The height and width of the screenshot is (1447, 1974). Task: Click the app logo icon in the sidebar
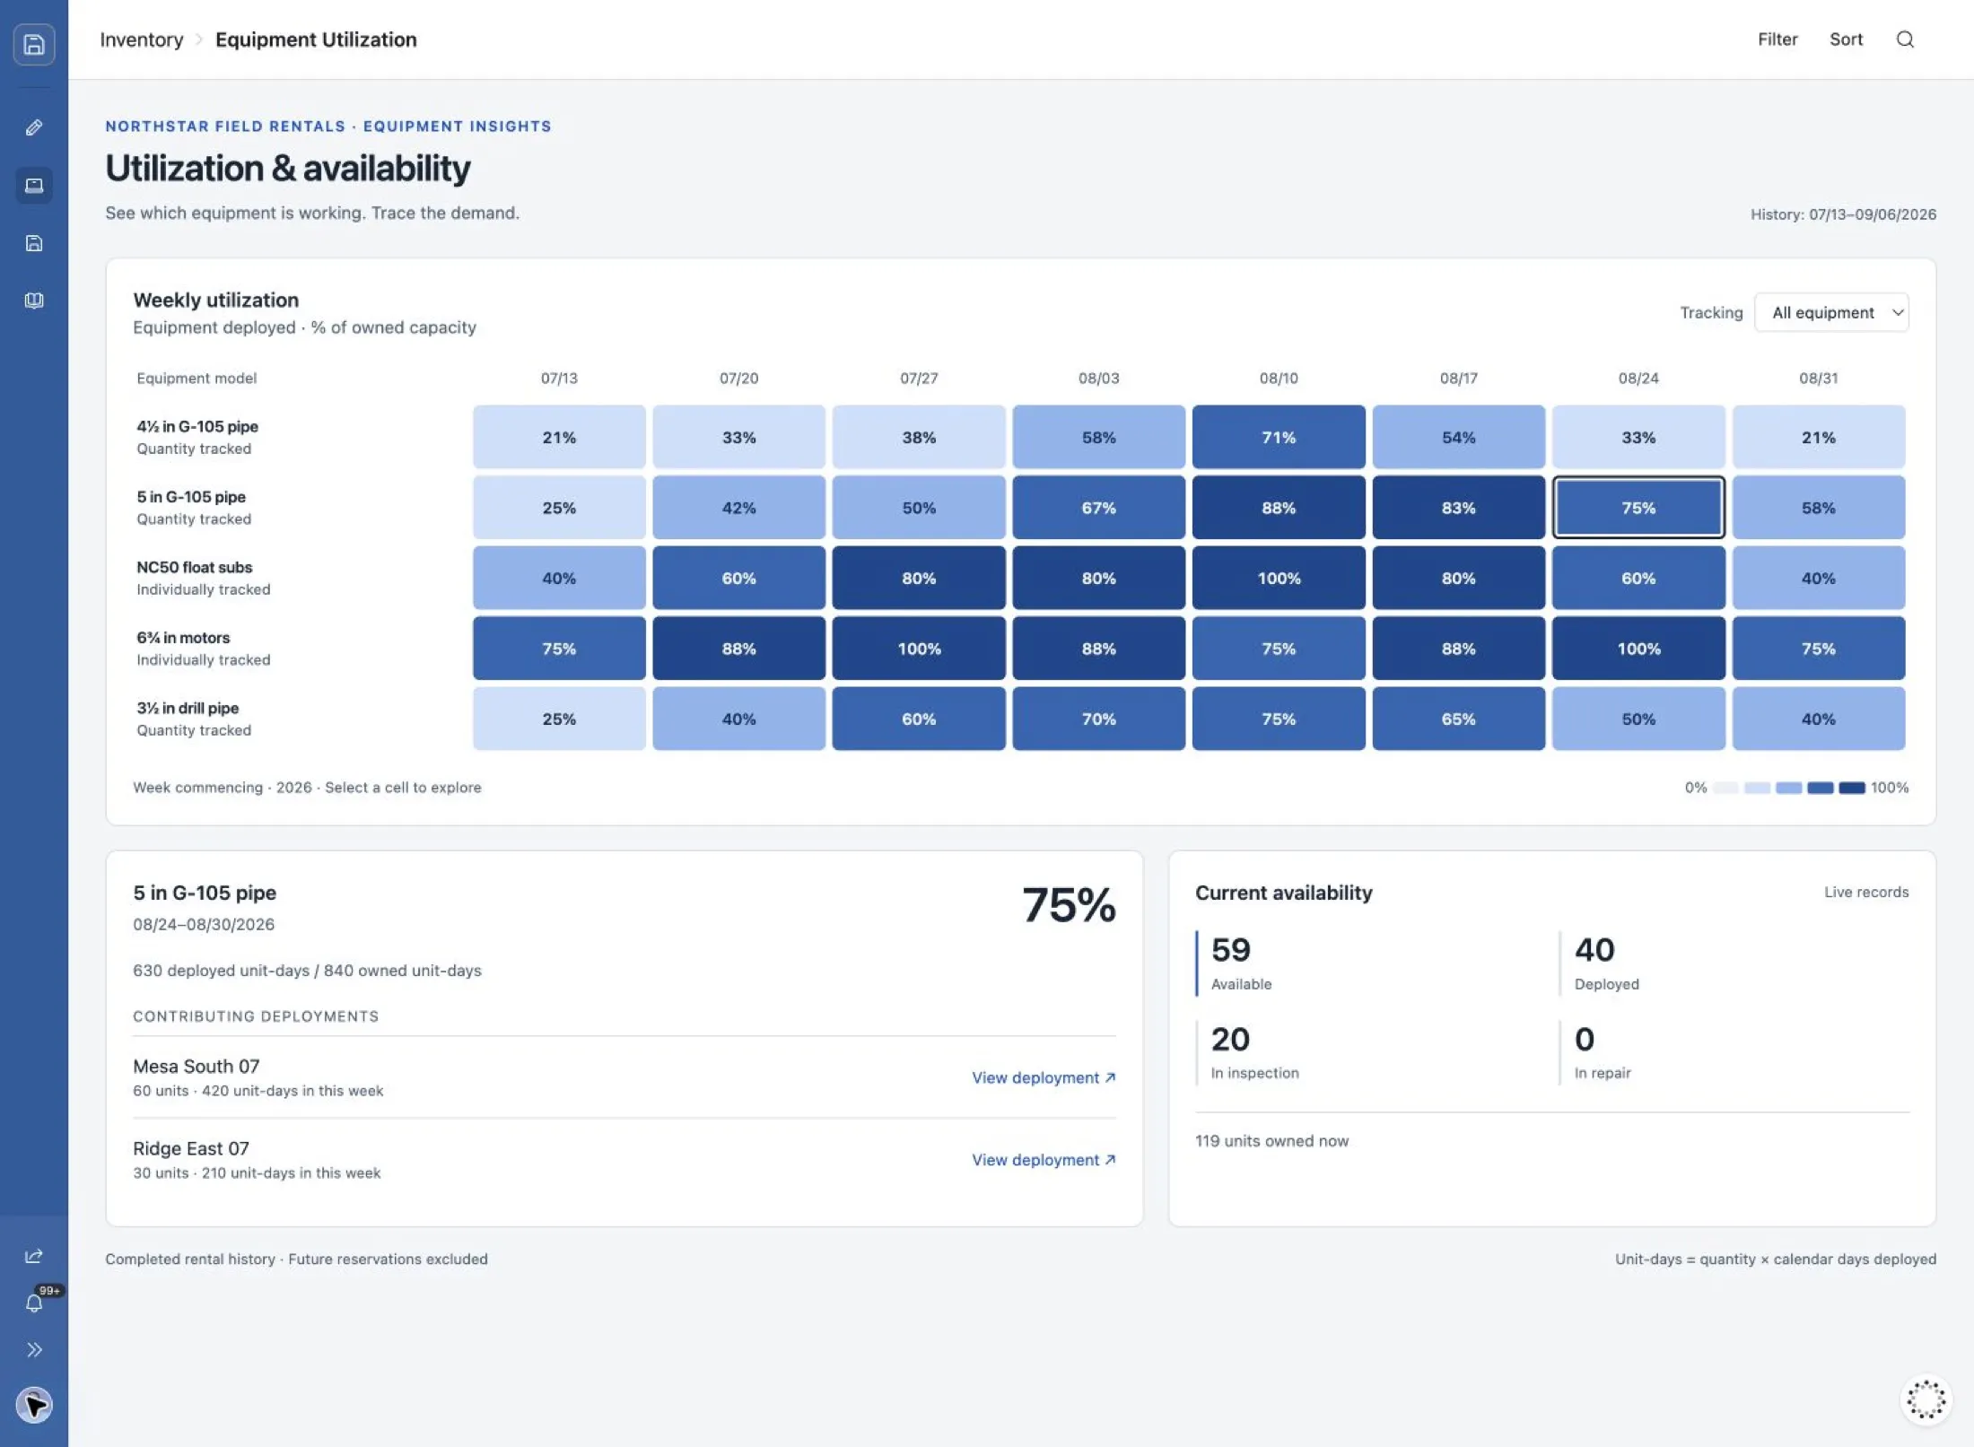tap(34, 44)
